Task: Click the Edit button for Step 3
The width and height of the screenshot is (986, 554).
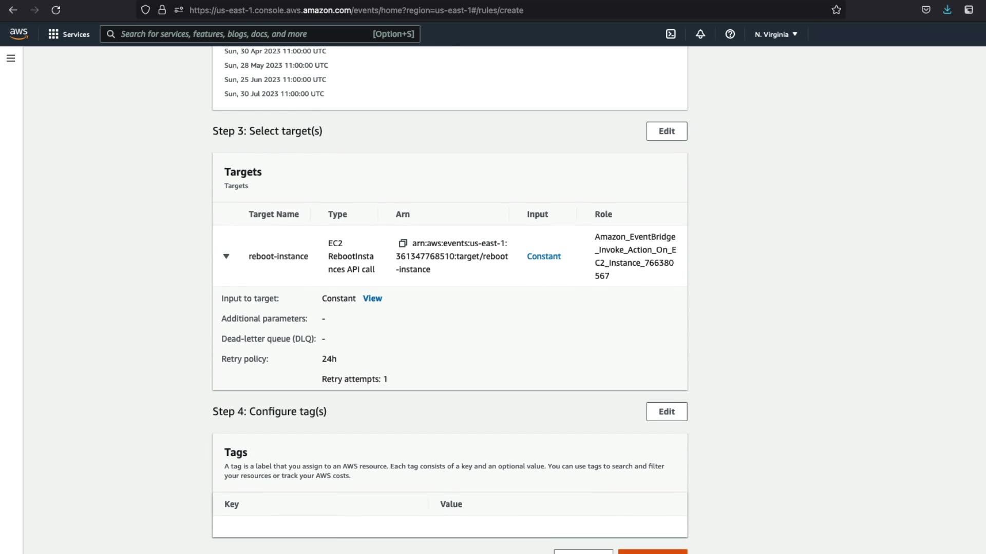Action: pos(666,131)
